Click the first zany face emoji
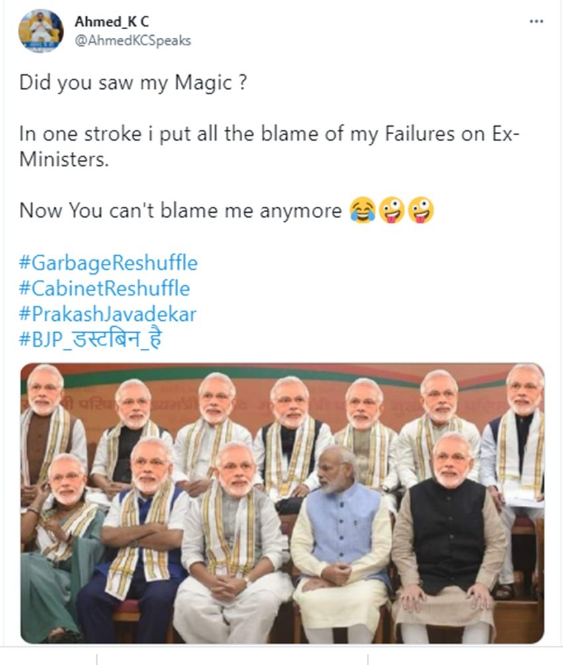The width and height of the screenshot is (563, 665). [x=391, y=211]
